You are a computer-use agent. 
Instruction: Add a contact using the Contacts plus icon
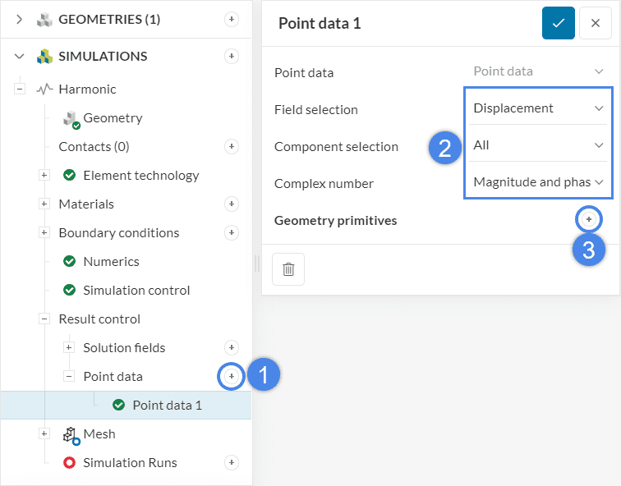coord(232,146)
